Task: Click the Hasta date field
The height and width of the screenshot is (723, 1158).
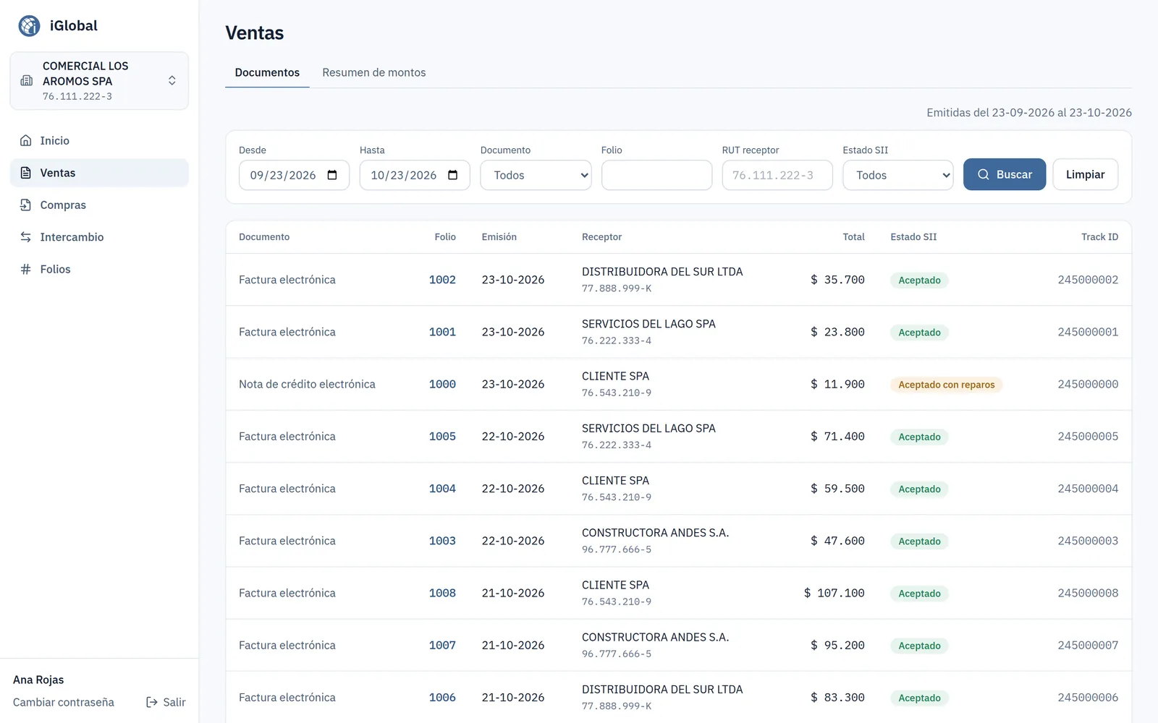Action: point(415,175)
